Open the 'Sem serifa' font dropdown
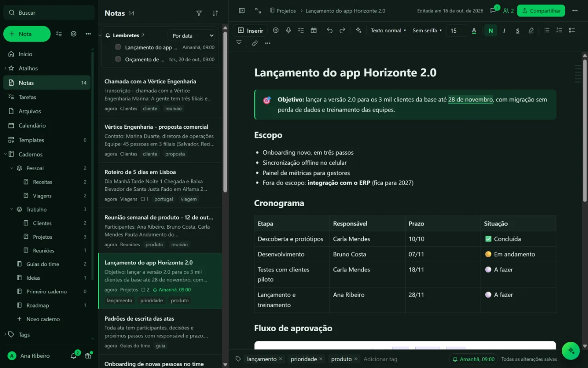The height and width of the screenshot is (368, 588). pos(427,30)
